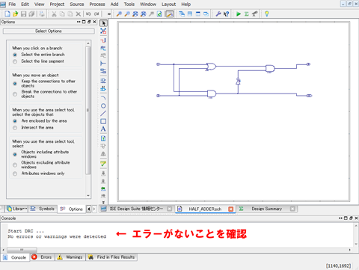Open the Errors tab in console
Image resolution: width=359 pixels, height=270 pixels.
[x=43, y=257]
